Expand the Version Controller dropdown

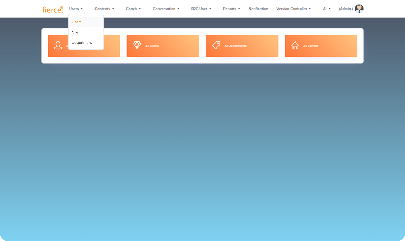[x=293, y=9]
